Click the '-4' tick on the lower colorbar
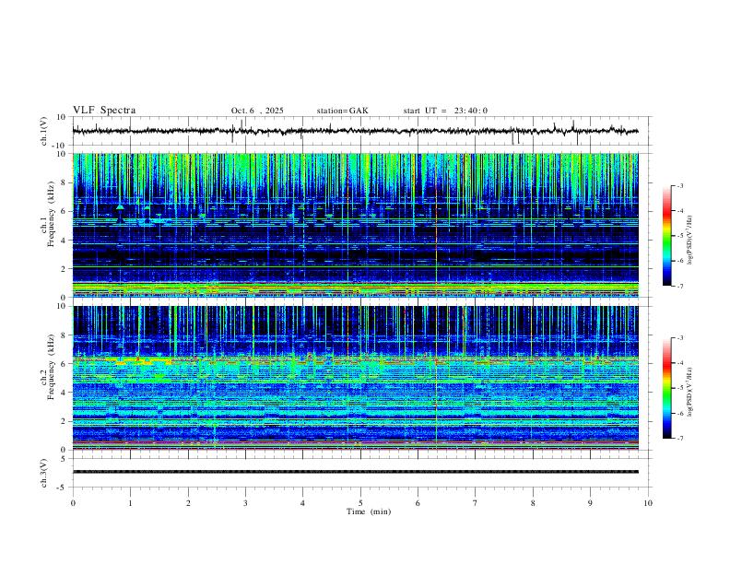Screen dimensions: 730x564 point(680,363)
